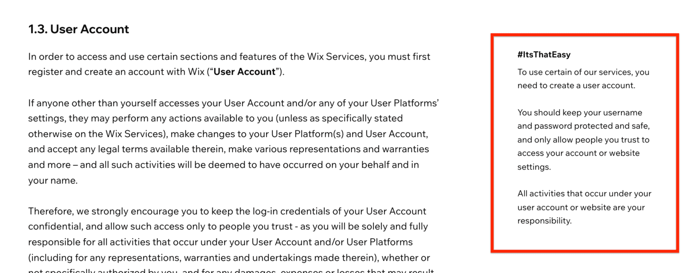The image size is (696, 273).
Task: Click the #ItsThatEasy hashtag heading
Action: click(544, 55)
